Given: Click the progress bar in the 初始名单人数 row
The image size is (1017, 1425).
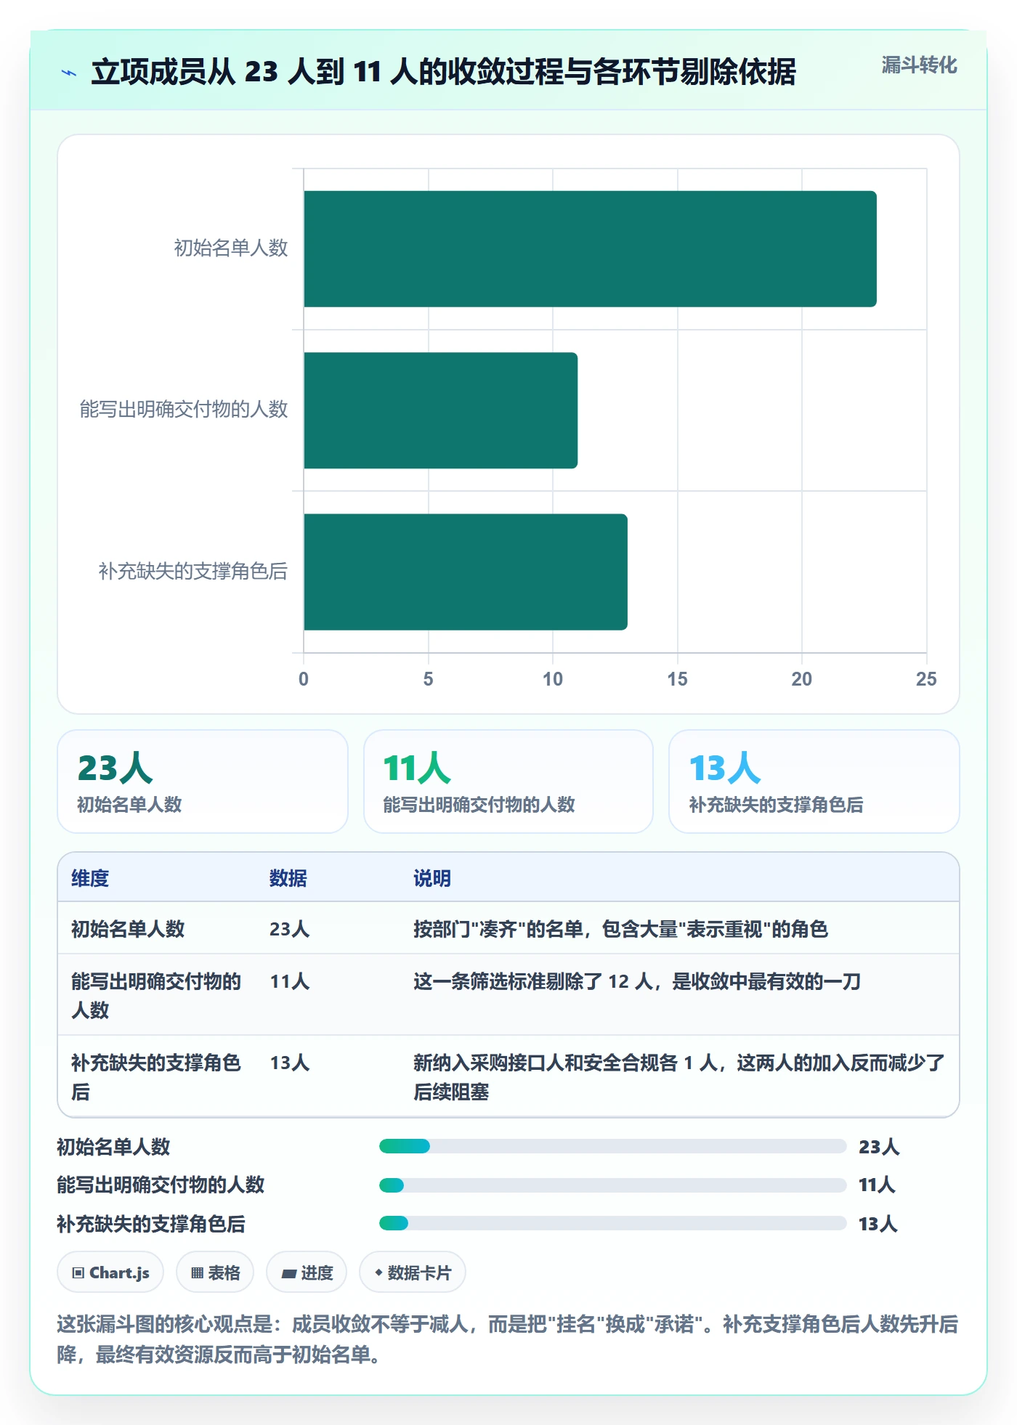Looking at the screenshot, I should (x=612, y=1146).
